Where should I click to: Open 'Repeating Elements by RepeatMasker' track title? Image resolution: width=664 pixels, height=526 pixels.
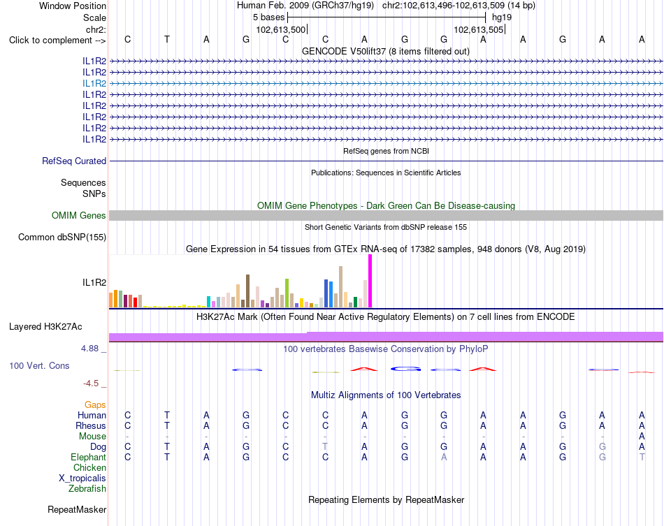[386, 499]
